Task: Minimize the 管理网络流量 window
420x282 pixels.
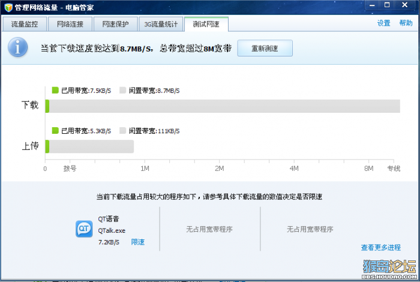Action: pos(372,5)
